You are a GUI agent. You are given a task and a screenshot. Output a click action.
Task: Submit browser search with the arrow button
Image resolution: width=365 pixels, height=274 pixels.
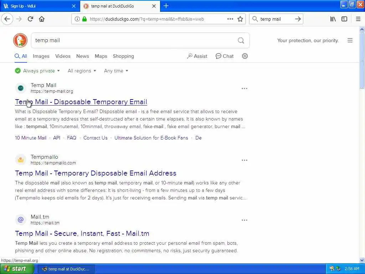[x=298, y=19]
